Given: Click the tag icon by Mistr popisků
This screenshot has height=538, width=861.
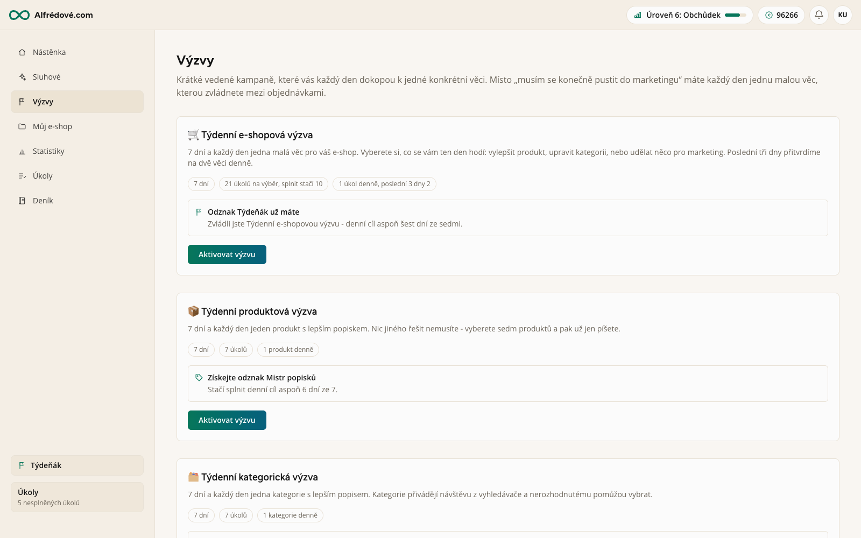Looking at the screenshot, I should [x=199, y=378].
